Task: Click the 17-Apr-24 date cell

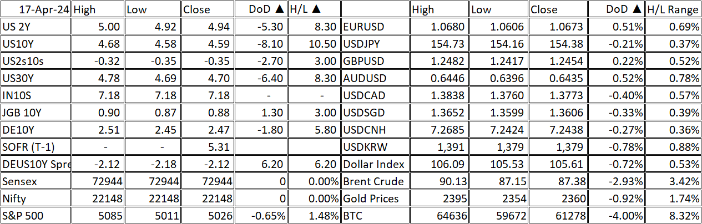Action: (36, 9)
